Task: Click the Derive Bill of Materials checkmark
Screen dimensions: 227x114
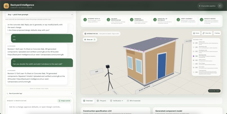Action: pyautogui.click(x=155, y=20)
